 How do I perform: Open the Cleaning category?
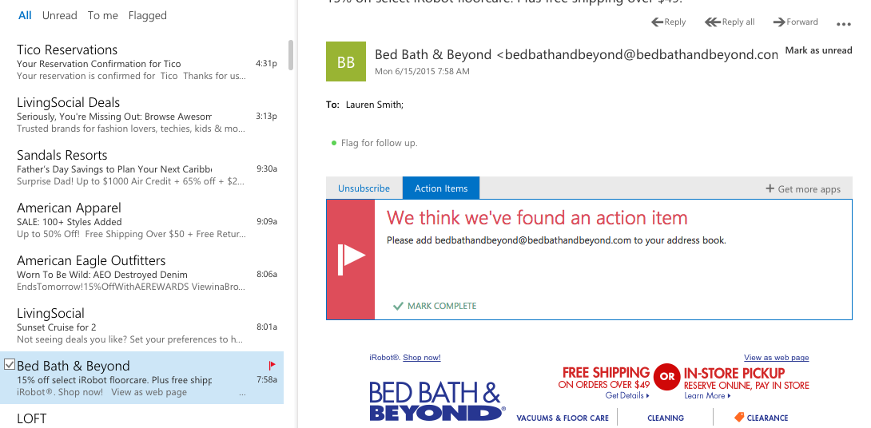pos(666,418)
